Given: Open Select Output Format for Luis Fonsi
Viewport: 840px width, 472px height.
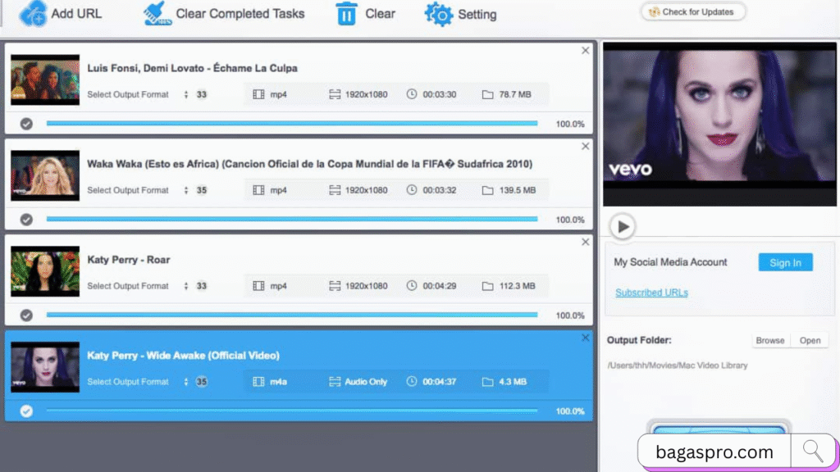Looking at the screenshot, I should [x=127, y=94].
